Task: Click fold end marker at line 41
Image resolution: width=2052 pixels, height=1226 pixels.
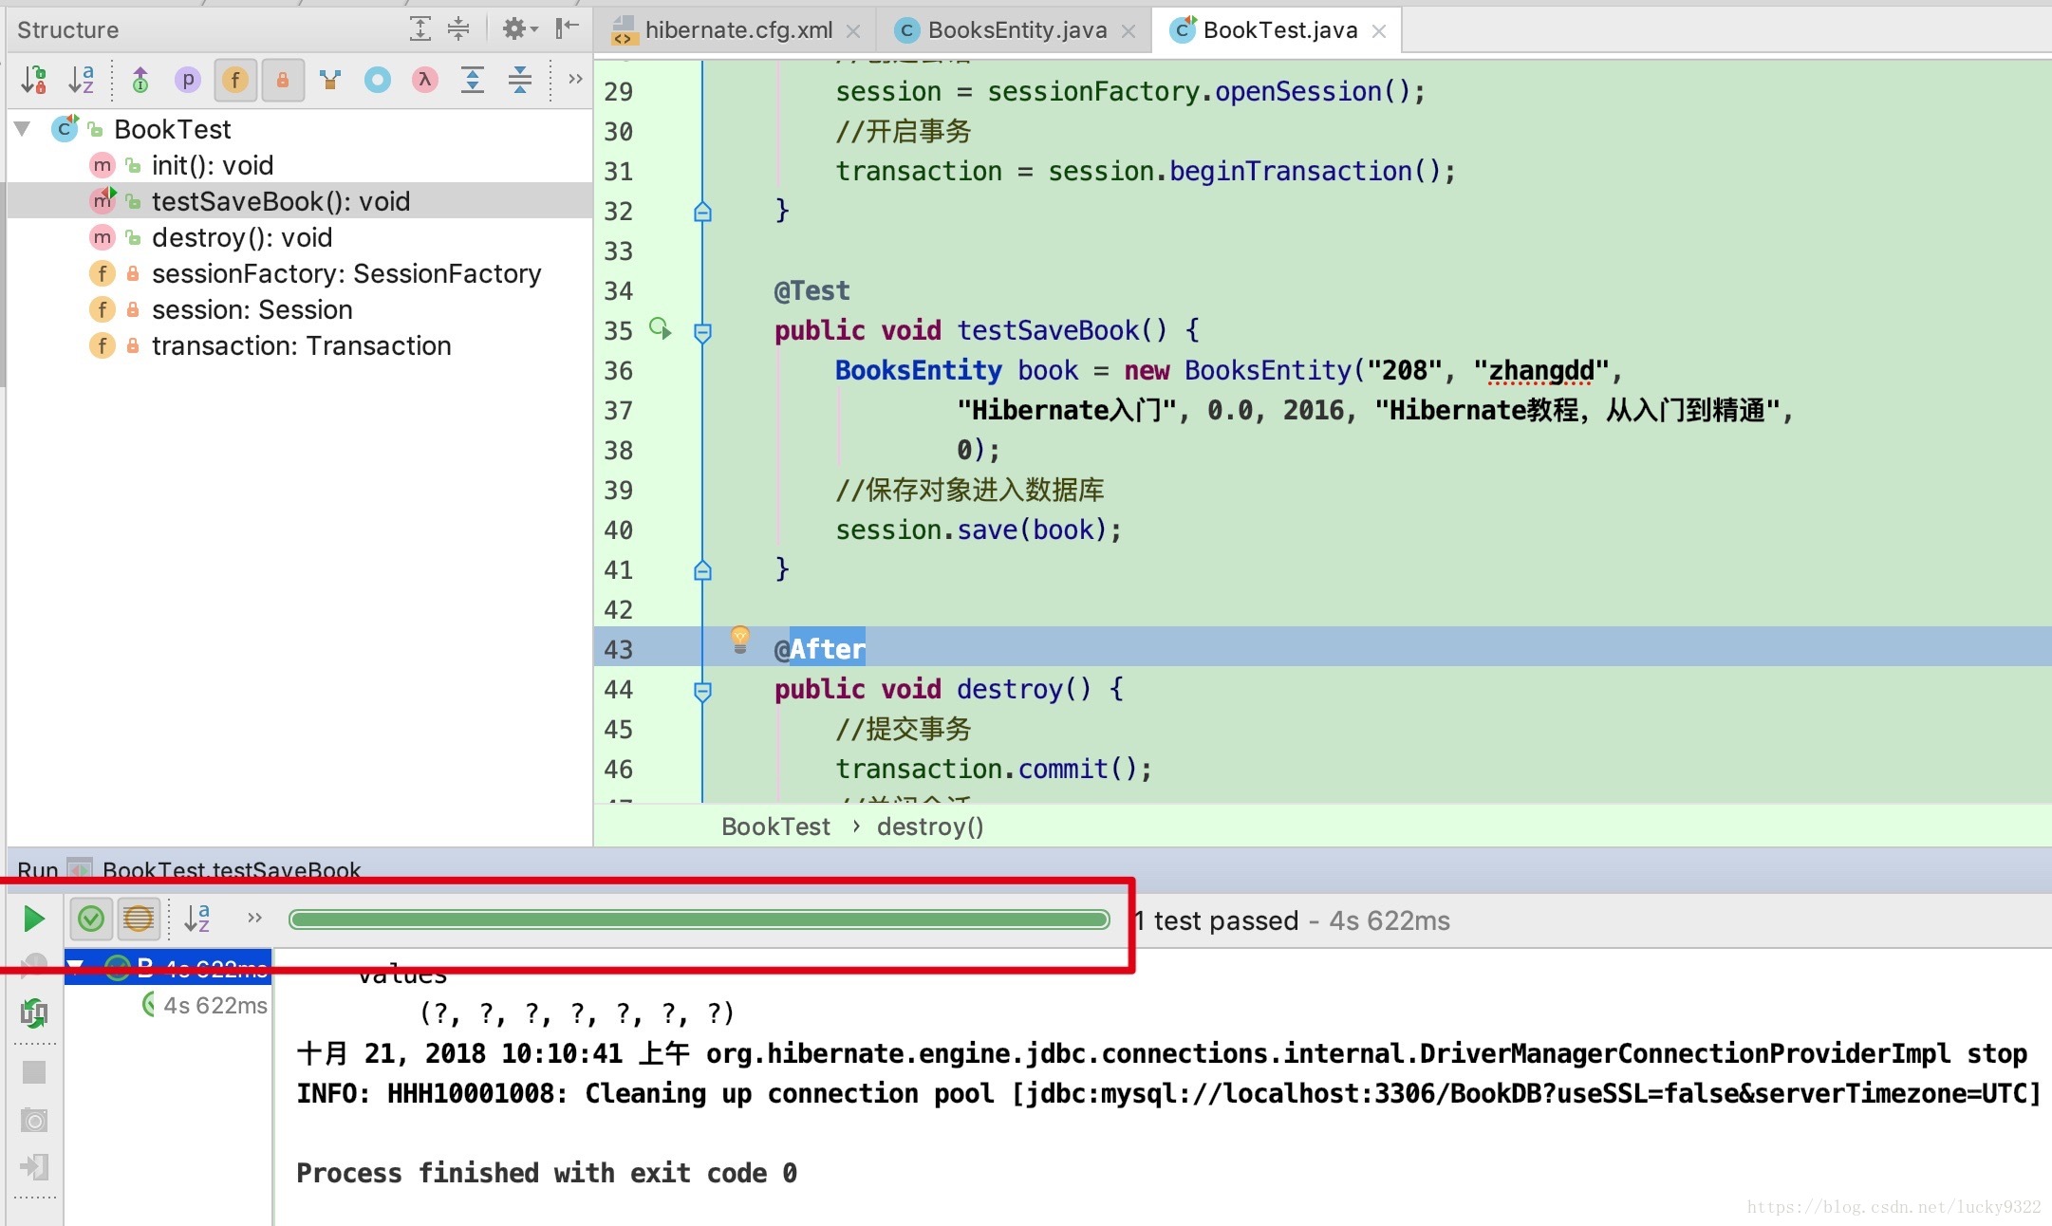Action: point(702,570)
